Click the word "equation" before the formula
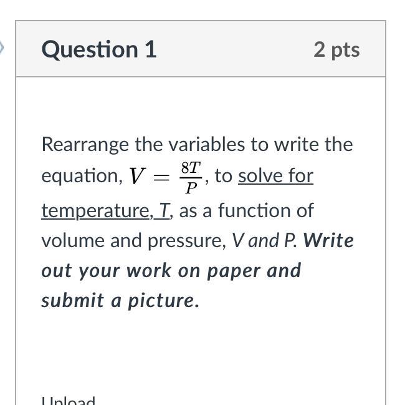The height and width of the screenshot is (405, 405). coord(82,176)
